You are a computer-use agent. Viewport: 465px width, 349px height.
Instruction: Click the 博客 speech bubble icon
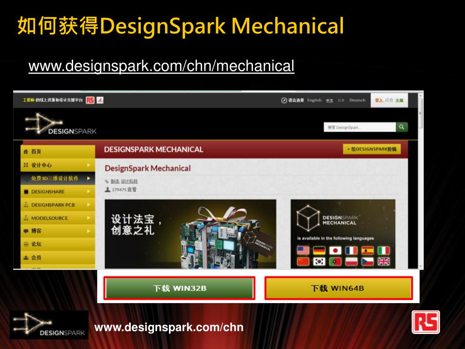pos(26,231)
